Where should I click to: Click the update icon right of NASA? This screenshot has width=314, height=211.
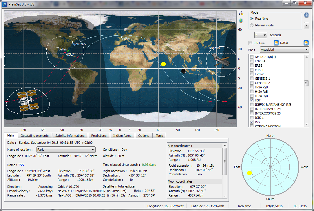point(306,43)
